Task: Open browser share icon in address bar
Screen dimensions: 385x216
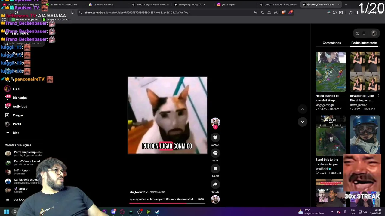Action: click(276, 13)
